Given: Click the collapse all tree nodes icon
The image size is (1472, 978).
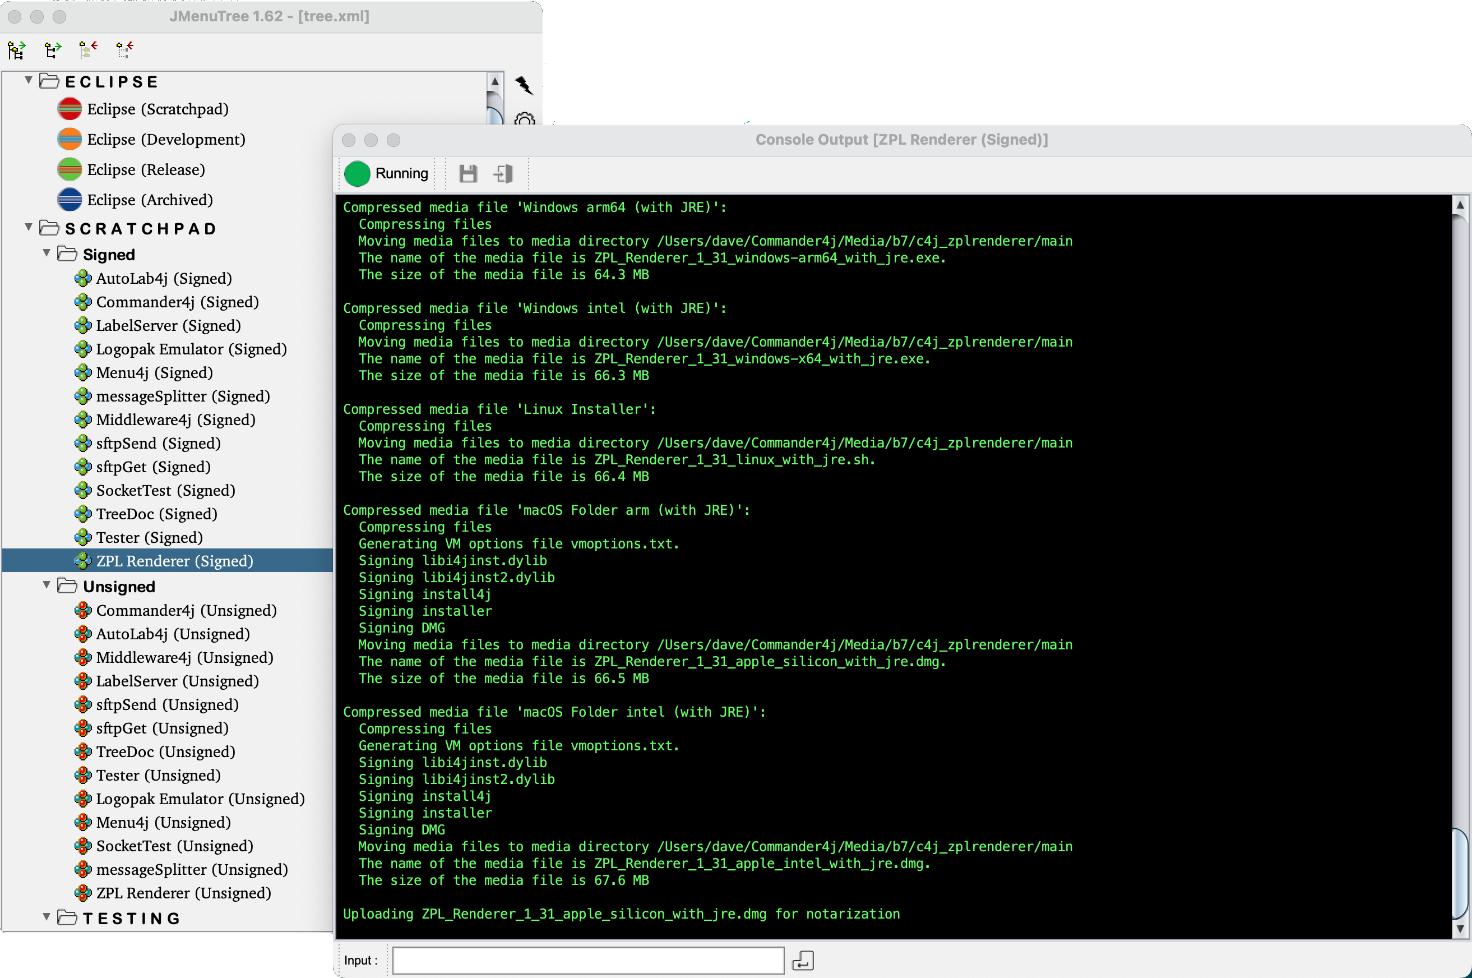Looking at the screenshot, I should point(89,49).
